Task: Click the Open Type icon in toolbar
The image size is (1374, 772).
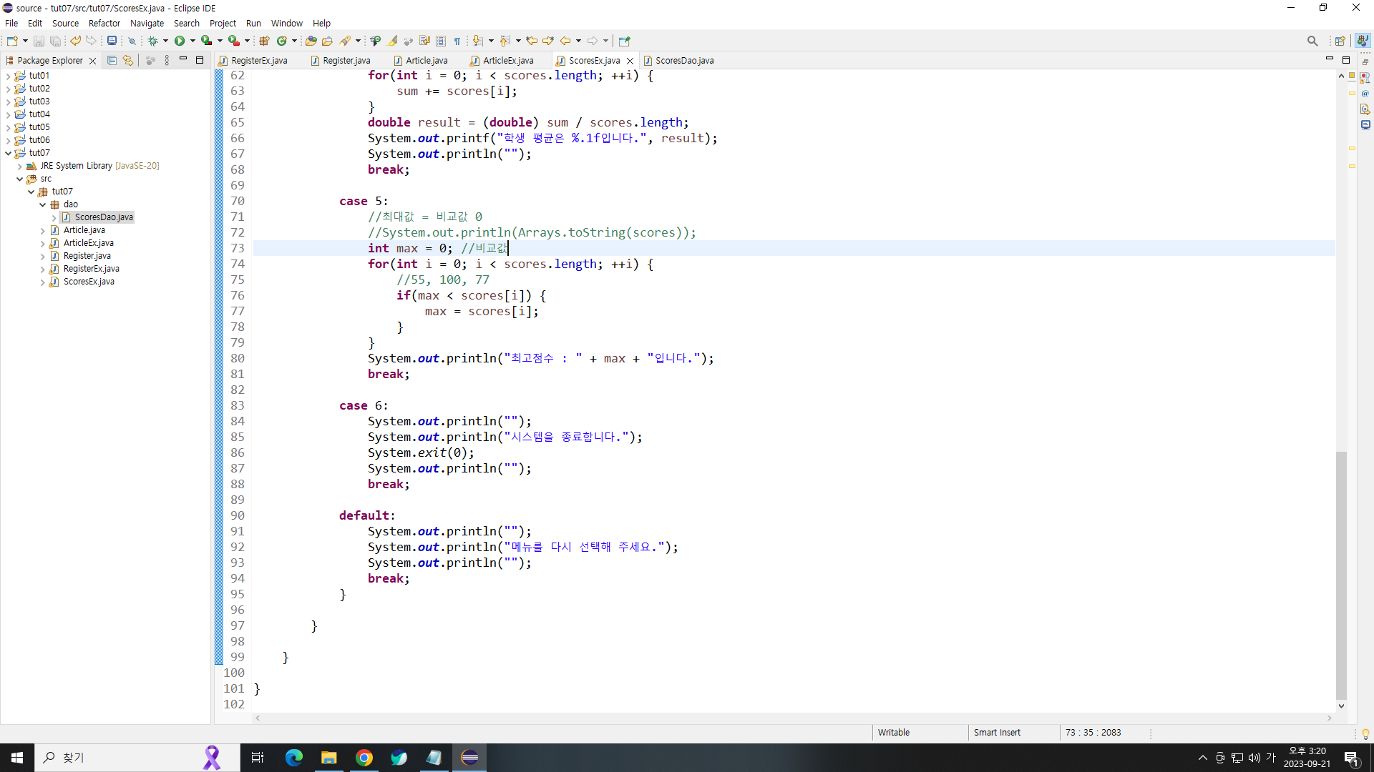Action: pos(311,41)
